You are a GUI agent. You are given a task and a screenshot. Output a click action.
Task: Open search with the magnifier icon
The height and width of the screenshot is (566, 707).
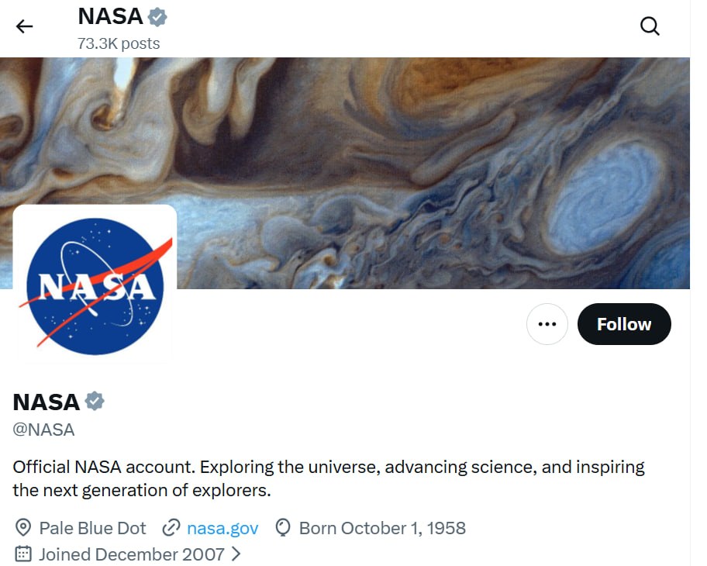(650, 26)
